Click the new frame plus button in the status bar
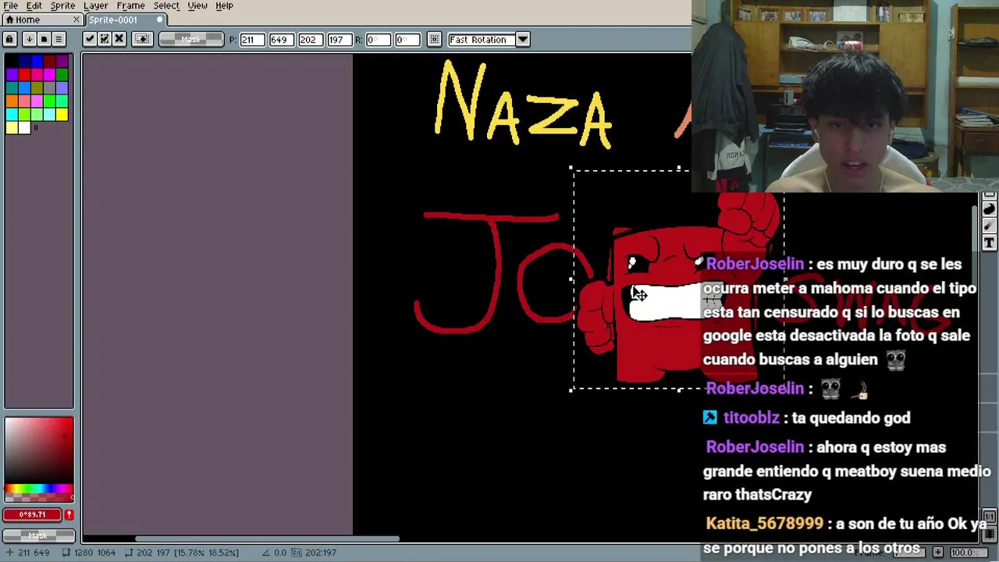Screen dimensions: 999x562 938,552
